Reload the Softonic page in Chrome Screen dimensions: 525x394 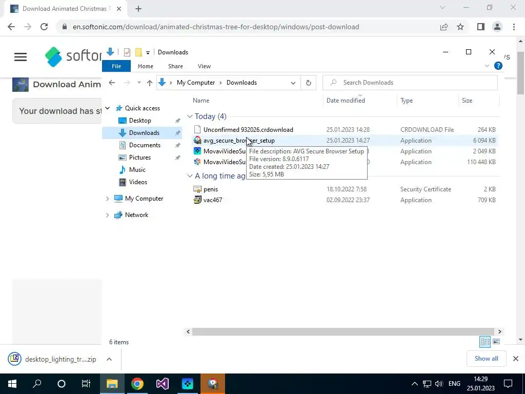pos(44,27)
